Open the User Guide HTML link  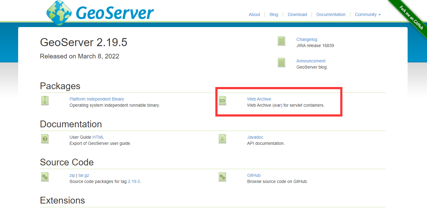pyautogui.click(x=98, y=137)
